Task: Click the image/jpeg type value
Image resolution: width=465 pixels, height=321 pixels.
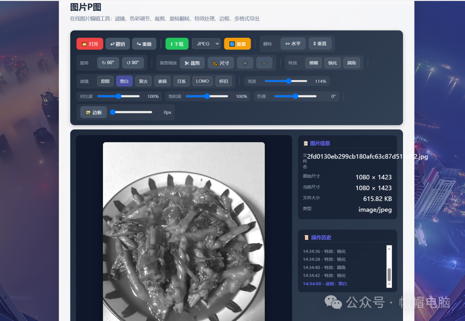Action: [375, 209]
